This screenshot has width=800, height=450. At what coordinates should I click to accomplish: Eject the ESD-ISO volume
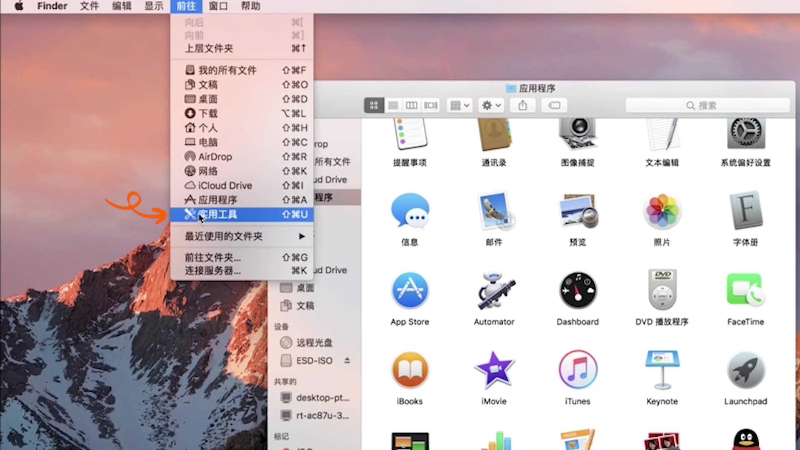pyautogui.click(x=347, y=360)
